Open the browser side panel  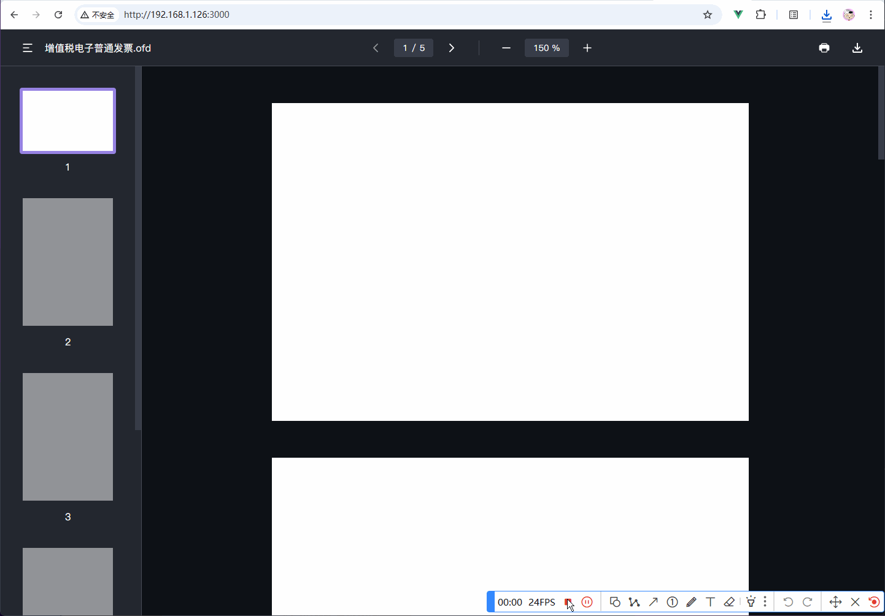point(794,15)
